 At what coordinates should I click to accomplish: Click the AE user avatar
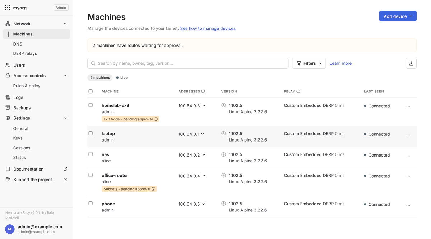pyautogui.click(x=10, y=229)
